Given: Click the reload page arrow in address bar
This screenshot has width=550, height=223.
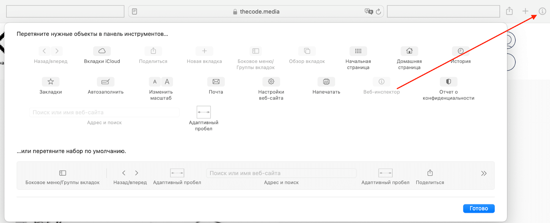Looking at the screenshot, I should click(378, 12).
